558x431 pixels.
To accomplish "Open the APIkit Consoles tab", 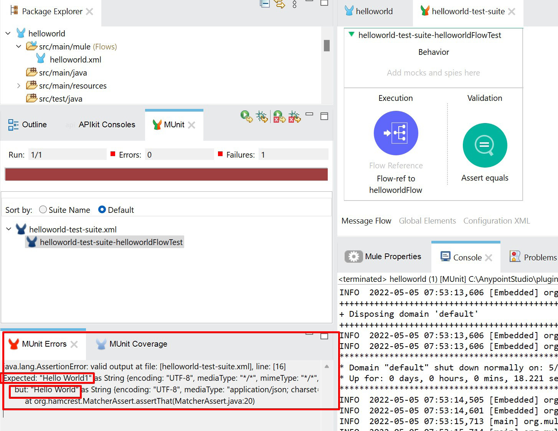I will tap(107, 125).
